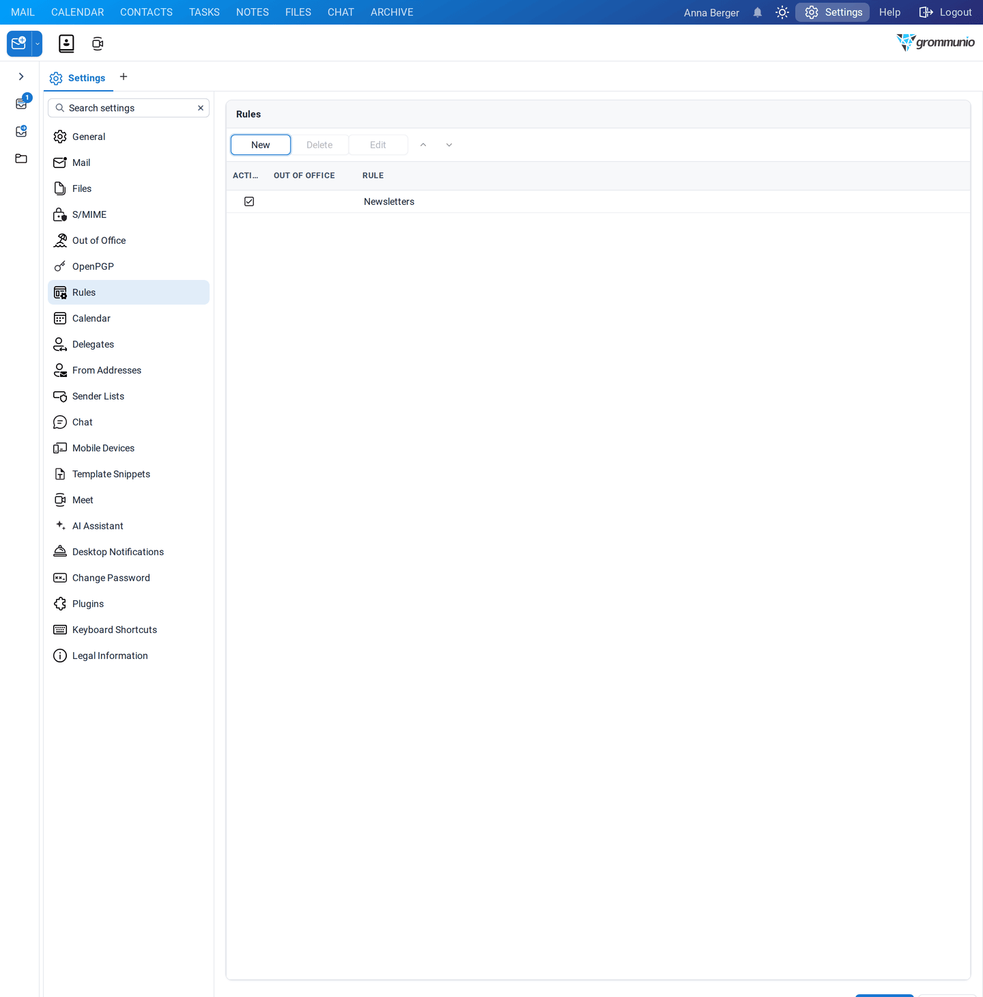Open Template Snippets settings
Image resolution: width=983 pixels, height=997 pixels.
[x=128, y=474]
